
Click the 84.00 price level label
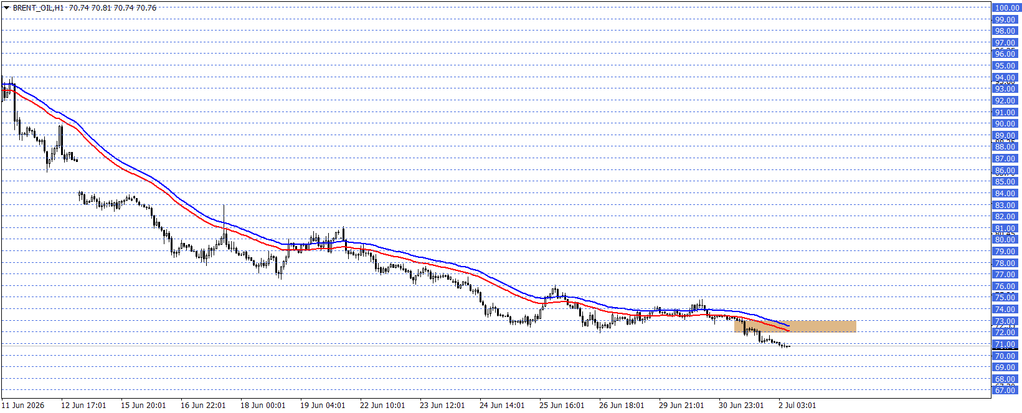pos(1005,194)
